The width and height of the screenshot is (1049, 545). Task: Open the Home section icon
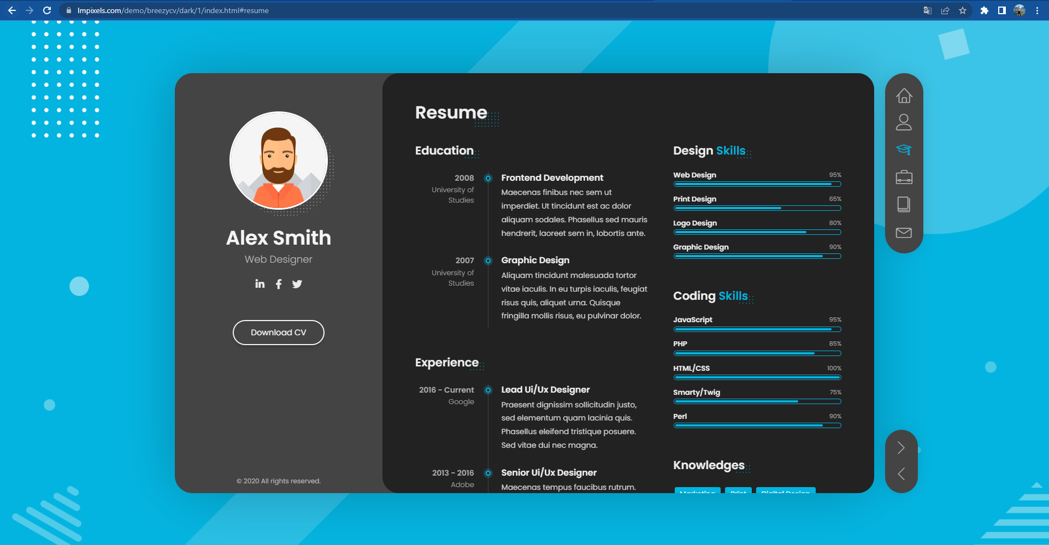tap(904, 96)
